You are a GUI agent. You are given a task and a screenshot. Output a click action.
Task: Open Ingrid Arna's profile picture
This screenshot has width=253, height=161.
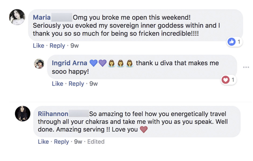point(39,63)
